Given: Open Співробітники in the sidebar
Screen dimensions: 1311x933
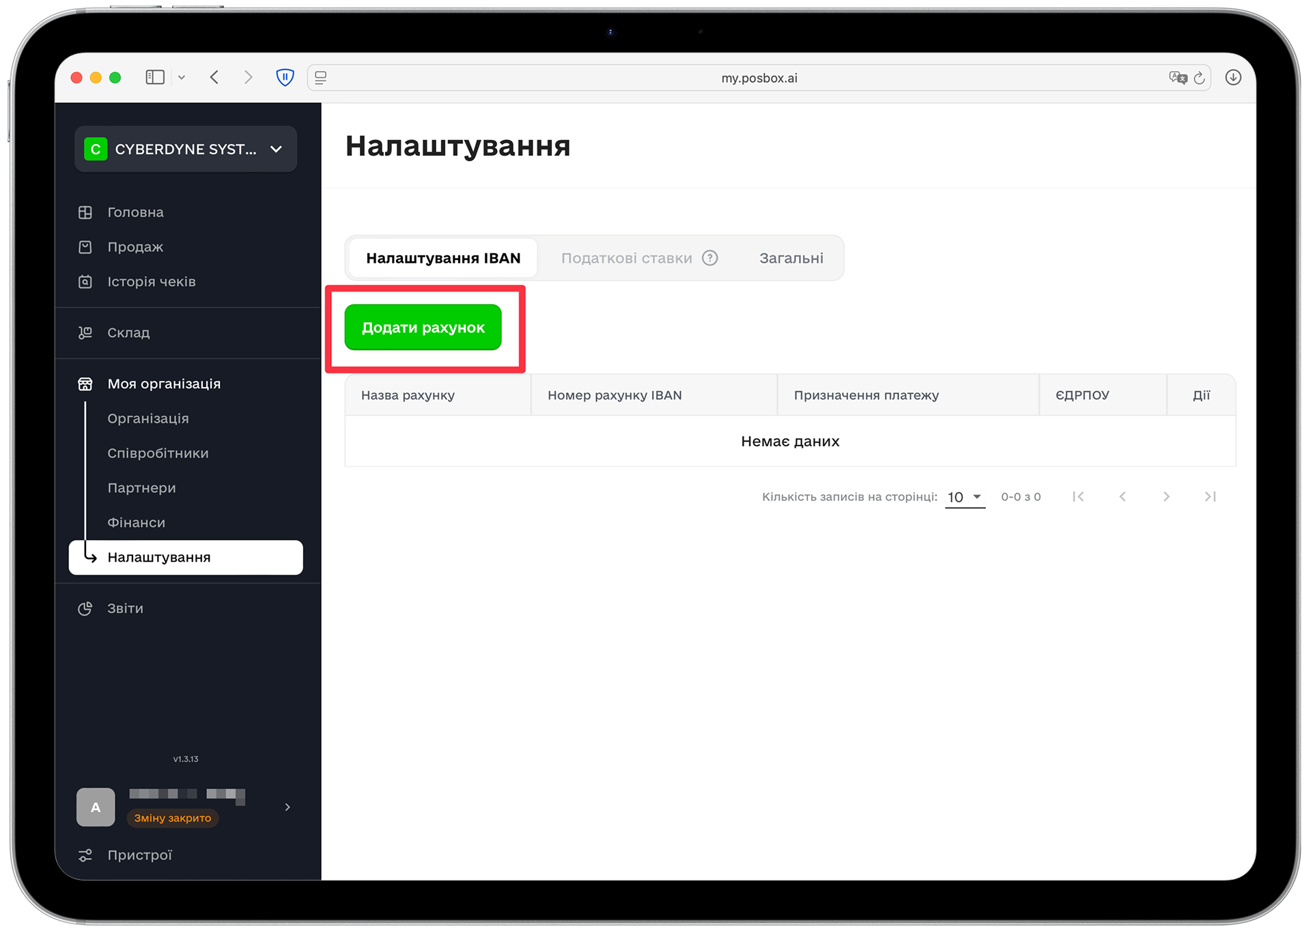Looking at the screenshot, I should click(158, 453).
